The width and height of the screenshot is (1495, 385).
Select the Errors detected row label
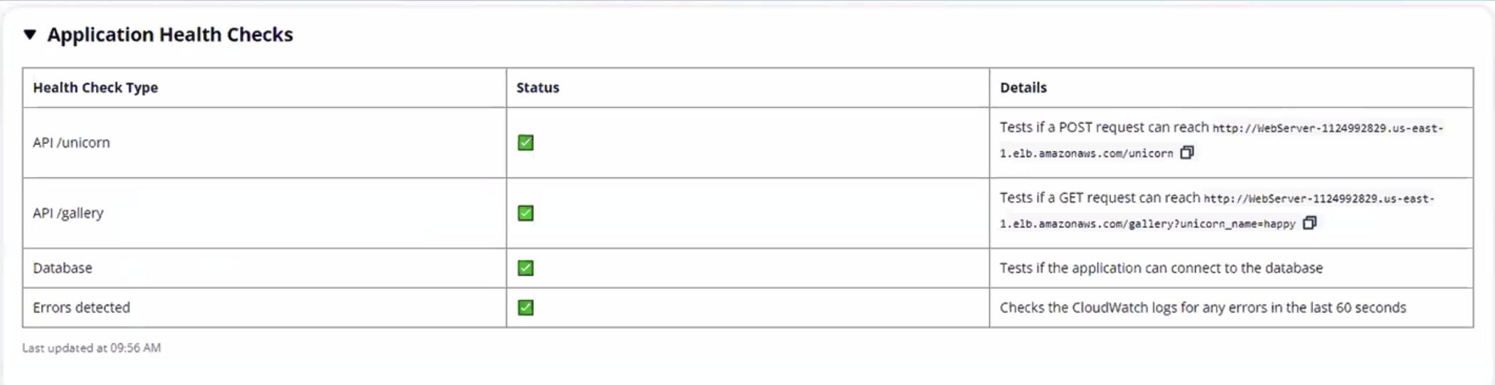(x=81, y=307)
